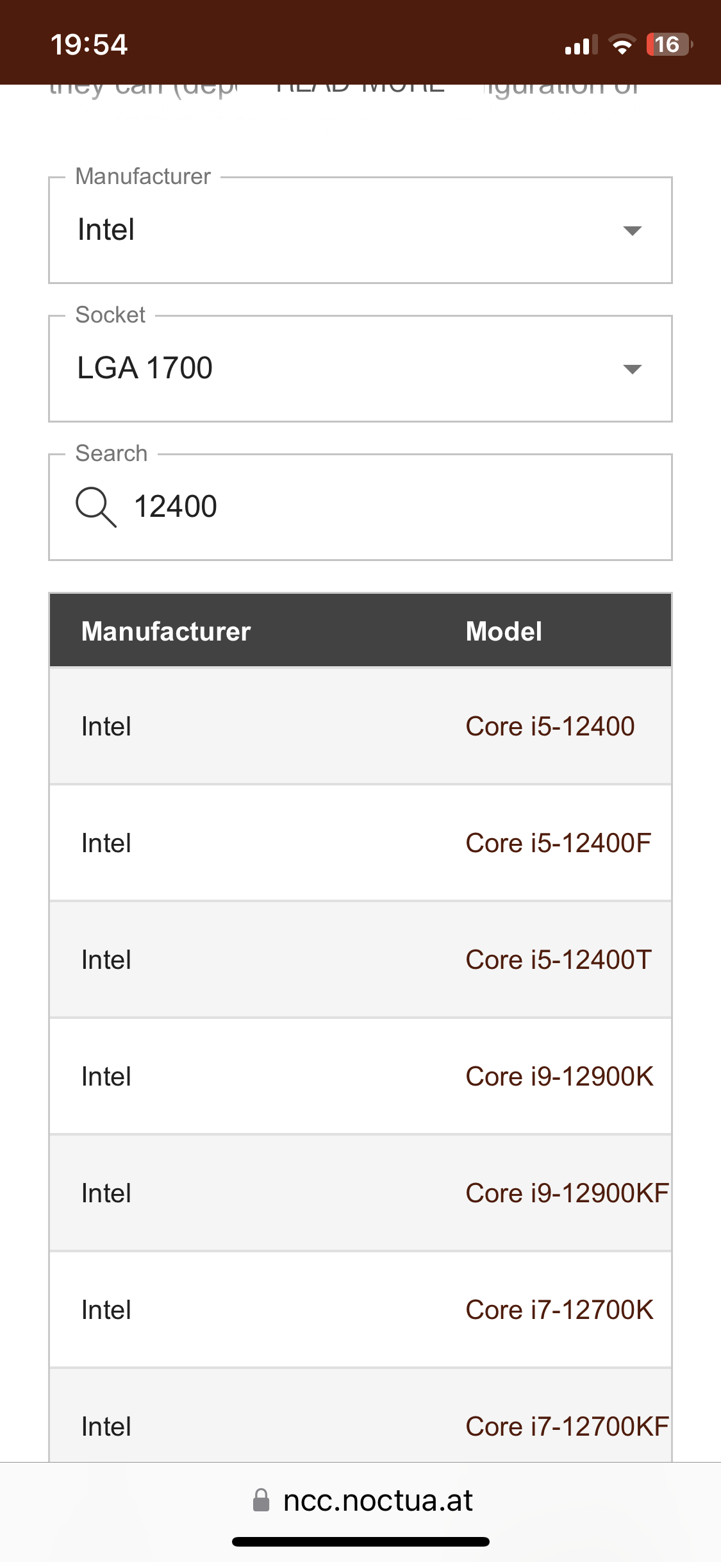The height and width of the screenshot is (1562, 721).
Task: Expand the Socket dropdown arrow
Action: (x=632, y=369)
